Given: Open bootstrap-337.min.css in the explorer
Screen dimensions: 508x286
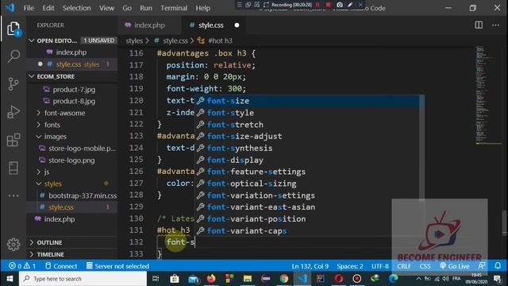Looking at the screenshot, I should point(83,195).
